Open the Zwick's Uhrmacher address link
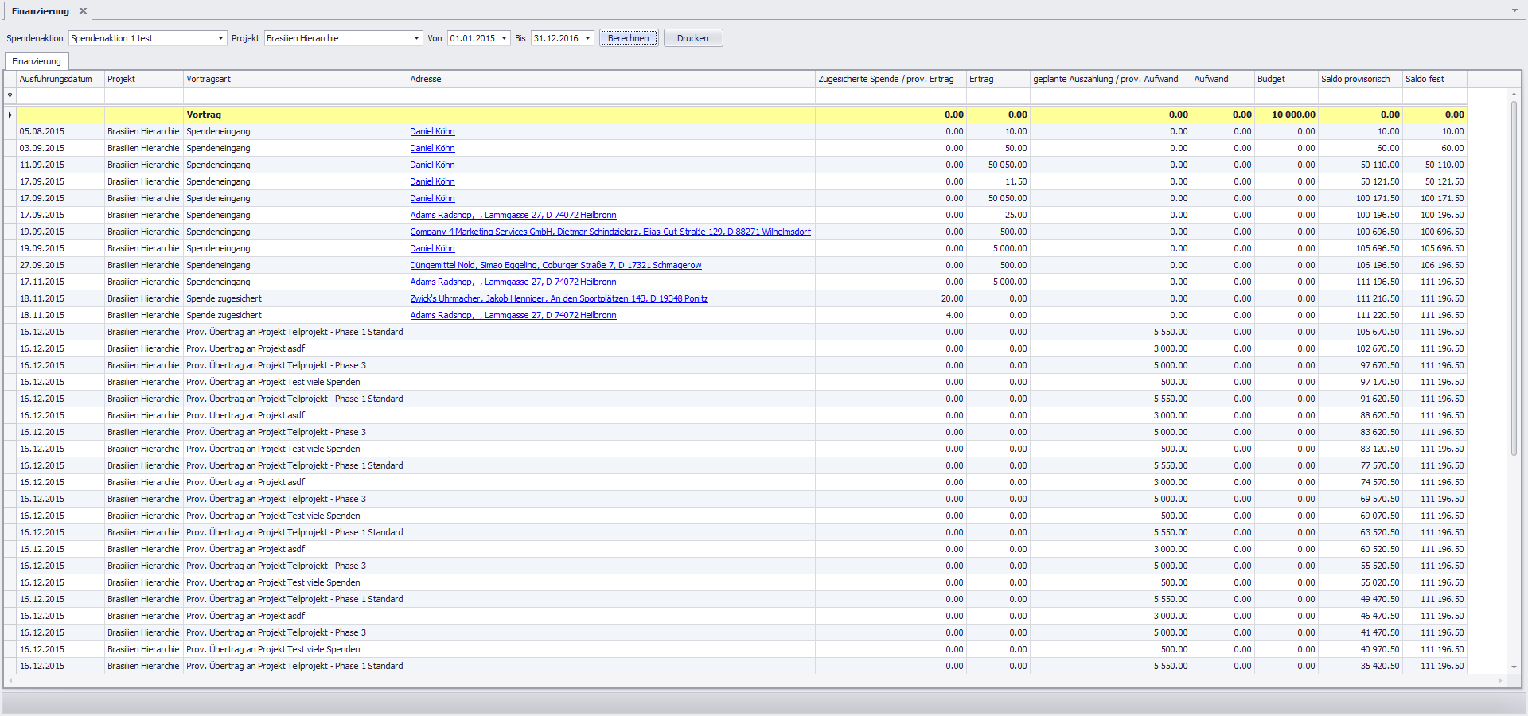This screenshot has width=1528, height=716. (x=559, y=298)
